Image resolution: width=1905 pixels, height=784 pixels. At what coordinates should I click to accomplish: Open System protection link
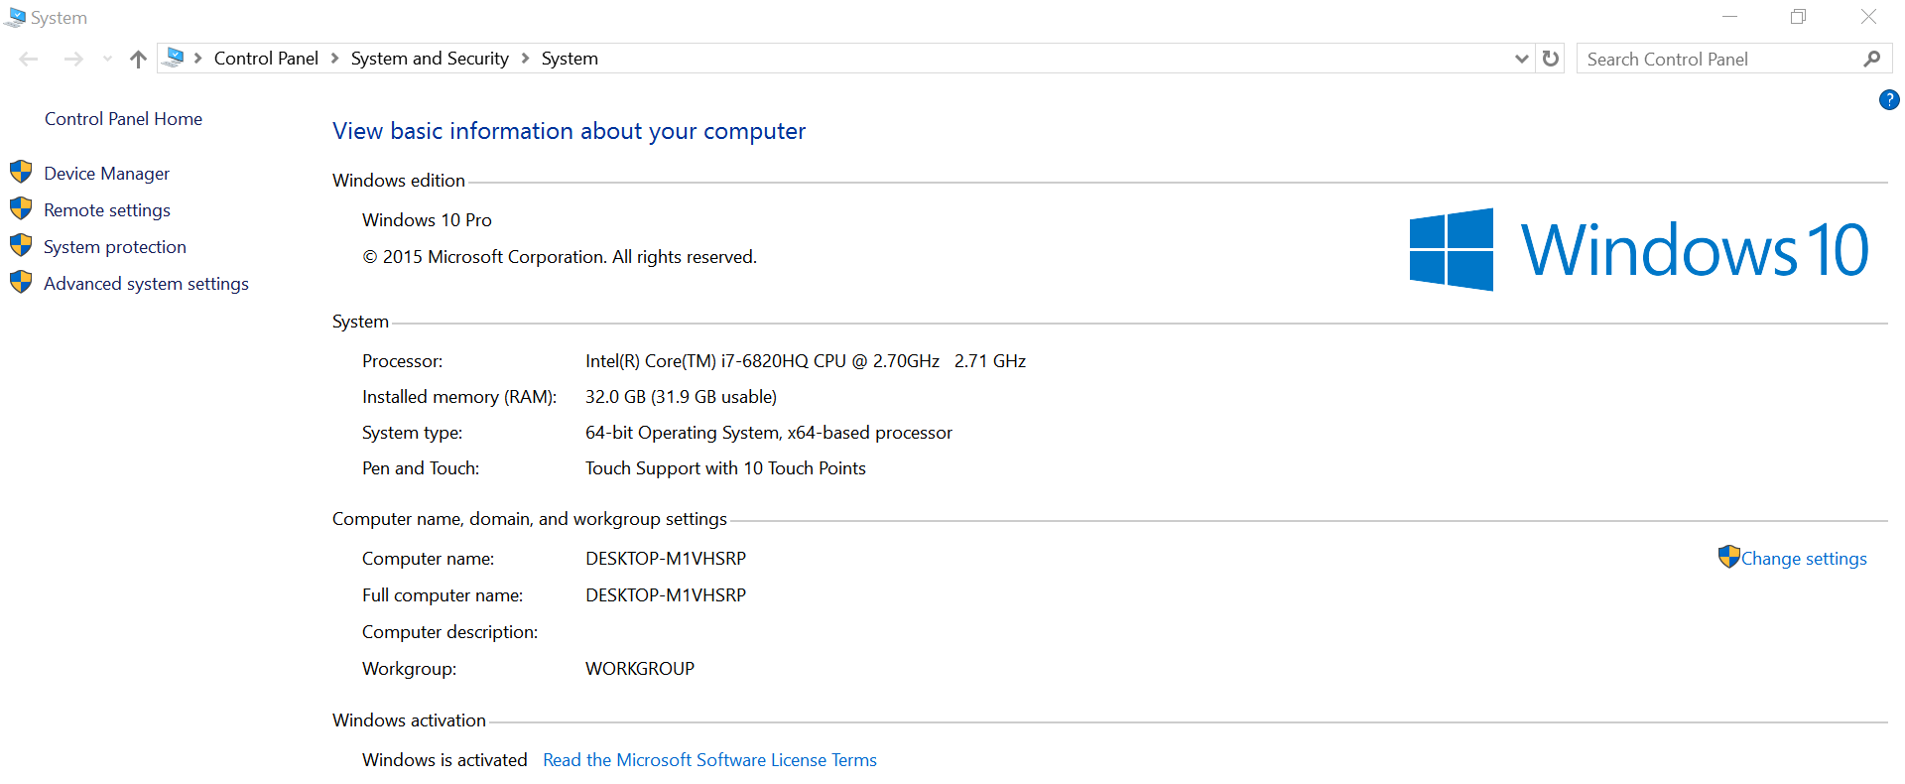tap(115, 247)
